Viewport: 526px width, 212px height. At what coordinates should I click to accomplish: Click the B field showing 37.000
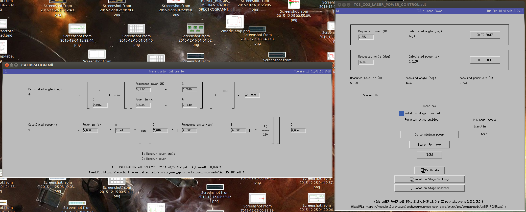[238, 130]
